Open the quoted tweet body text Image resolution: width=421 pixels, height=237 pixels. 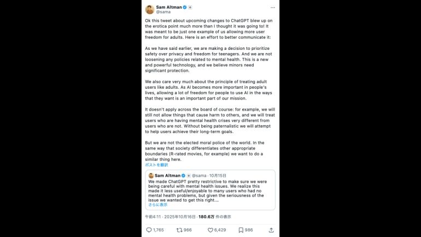click(x=210, y=190)
